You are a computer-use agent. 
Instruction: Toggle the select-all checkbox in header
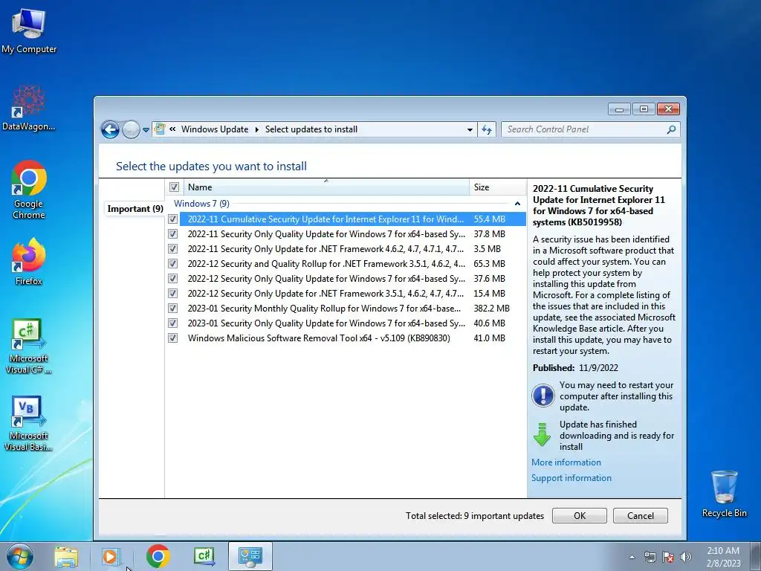coord(174,187)
